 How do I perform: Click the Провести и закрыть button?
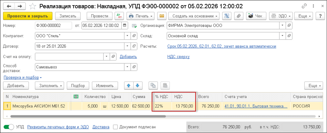(27, 16)
